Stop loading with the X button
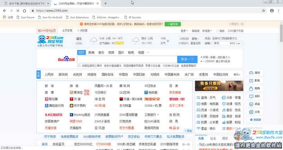Viewport: 283px width, 150px height. [x=18, y=11]
